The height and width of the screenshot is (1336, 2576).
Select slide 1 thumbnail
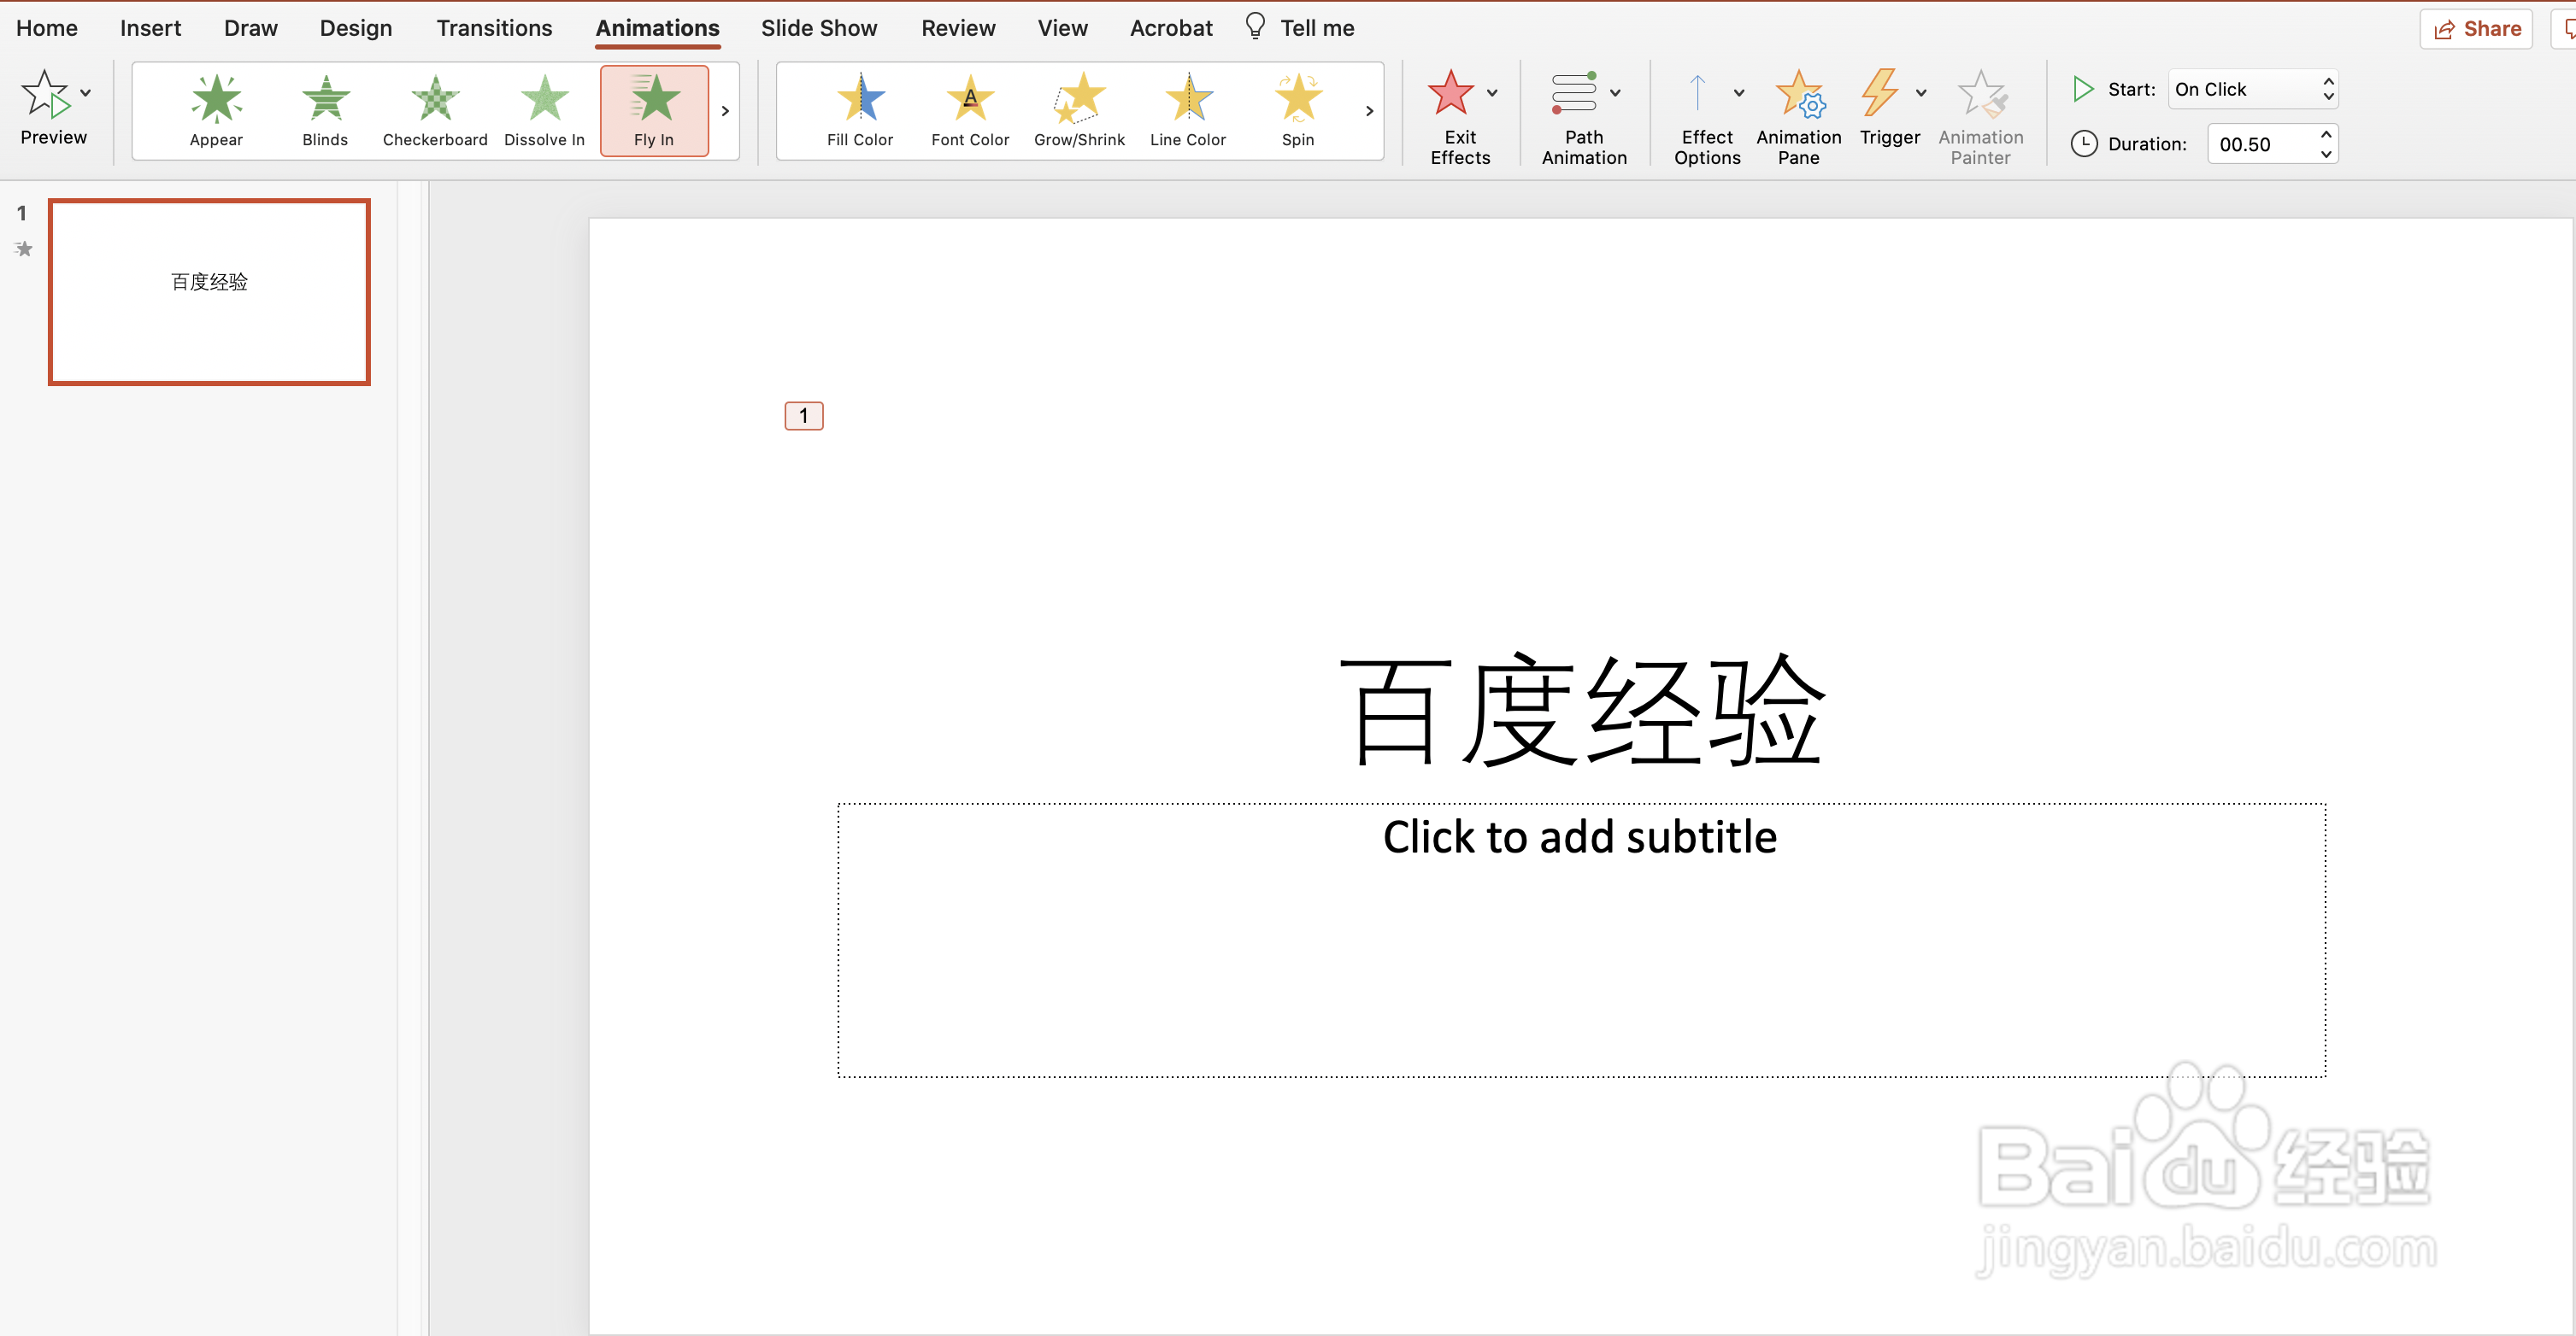coord(209,290)
